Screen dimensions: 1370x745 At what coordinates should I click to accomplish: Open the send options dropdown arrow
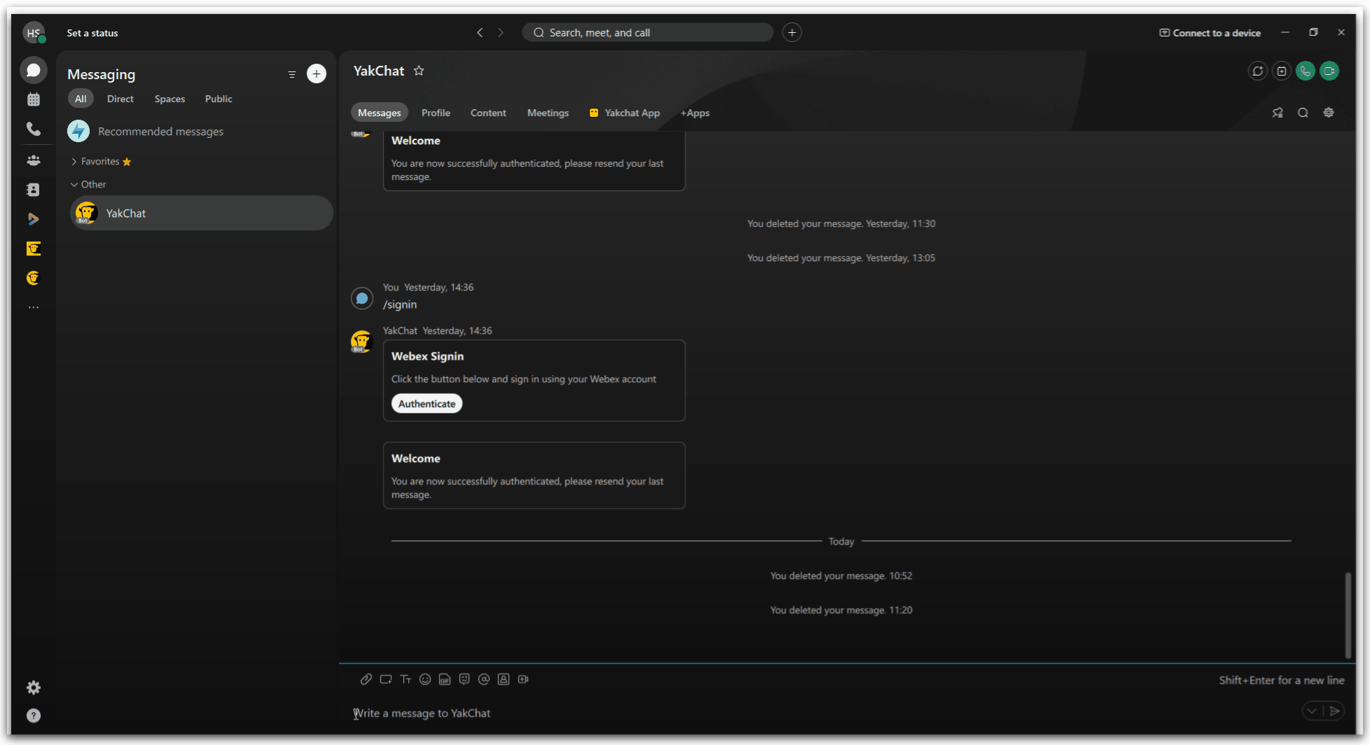(x=1312, y=711)
